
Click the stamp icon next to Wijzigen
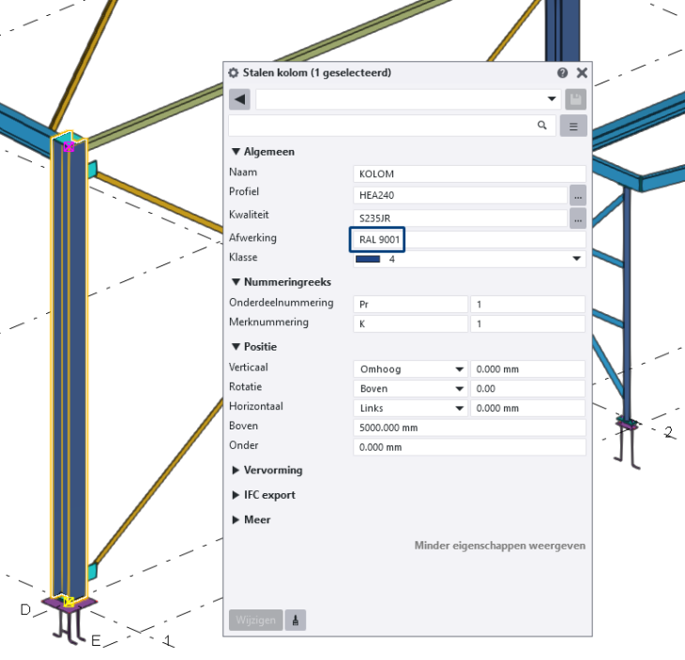[x=296, y=620]
